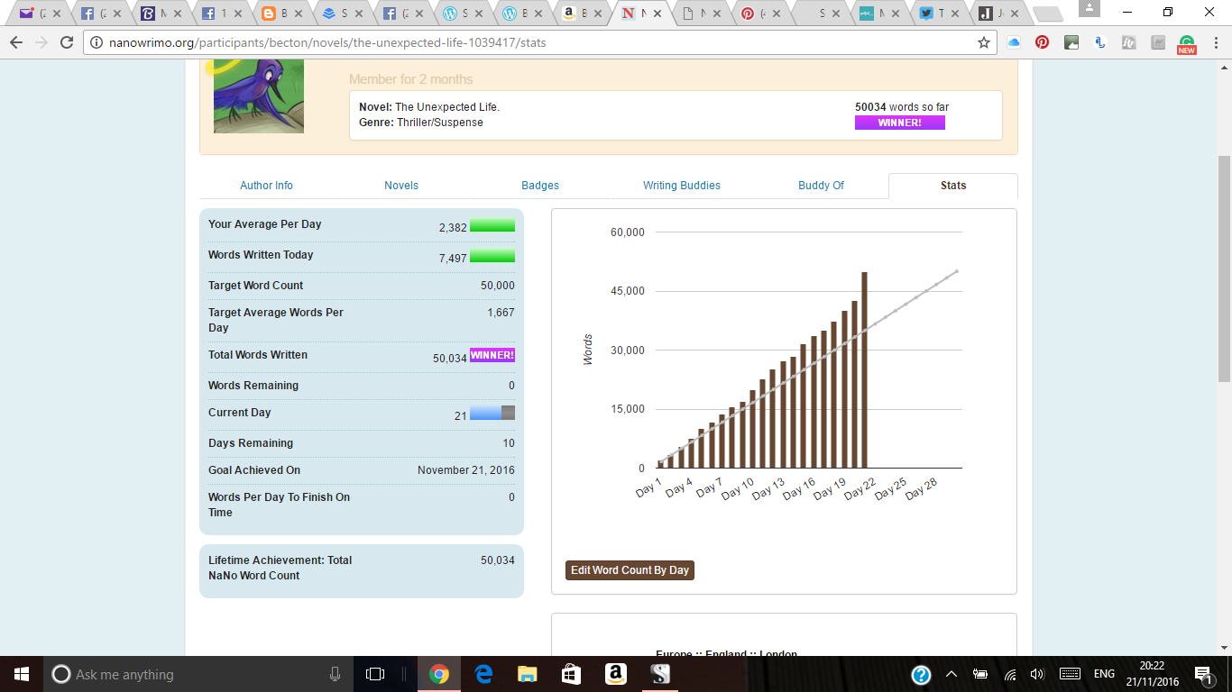This screenshot has height=692, width=1232.
Task: Open the Windows Store taskbar icon
Action: (572, 674)
